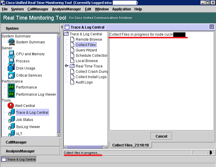216x167 pixels.
Task: Click the status bar indicator icon at bottom right
Action: click(211, 152)
